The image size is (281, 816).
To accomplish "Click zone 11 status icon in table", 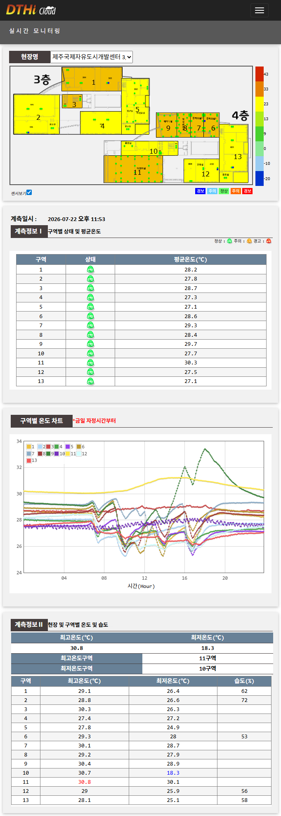I will 90,363.
